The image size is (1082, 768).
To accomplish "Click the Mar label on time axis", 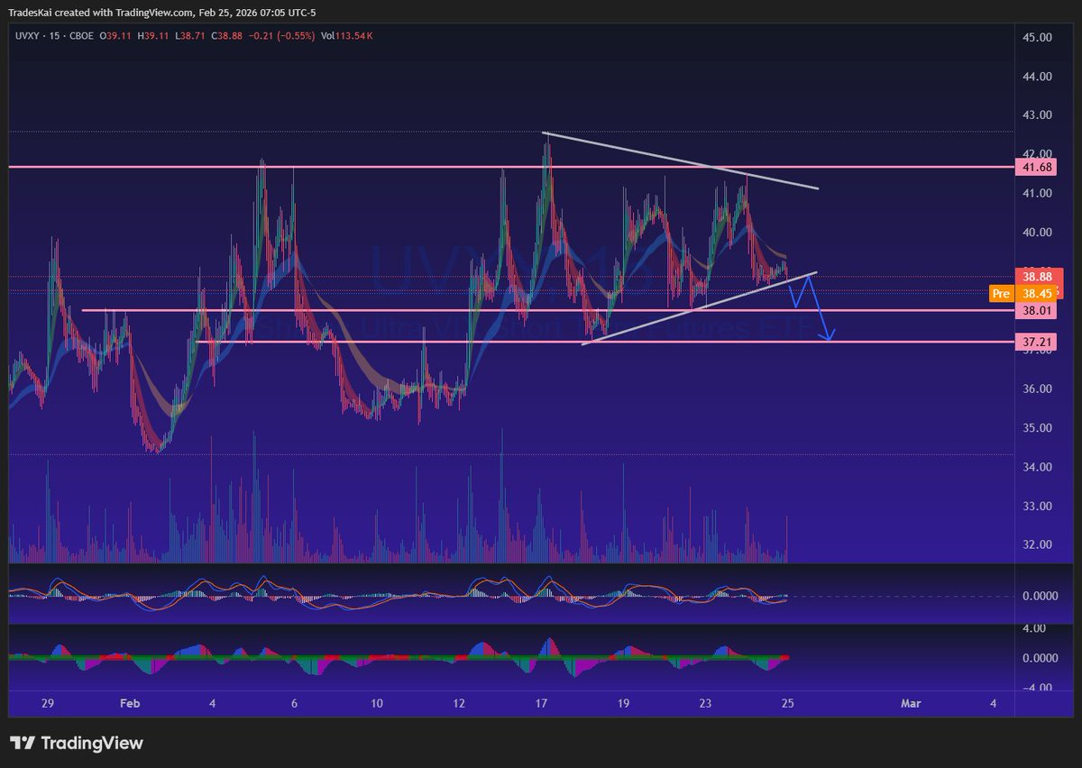I will 910,703.
